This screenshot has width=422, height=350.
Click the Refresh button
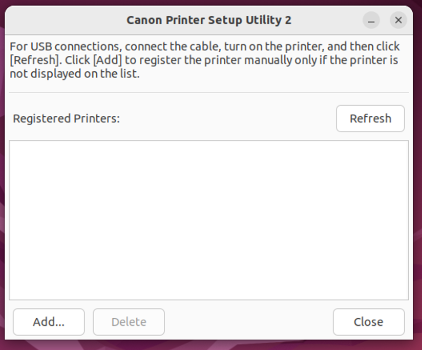tap(370, 118)
